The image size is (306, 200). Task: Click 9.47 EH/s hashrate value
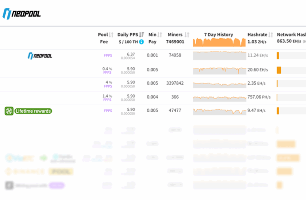[x=256, y=111]
